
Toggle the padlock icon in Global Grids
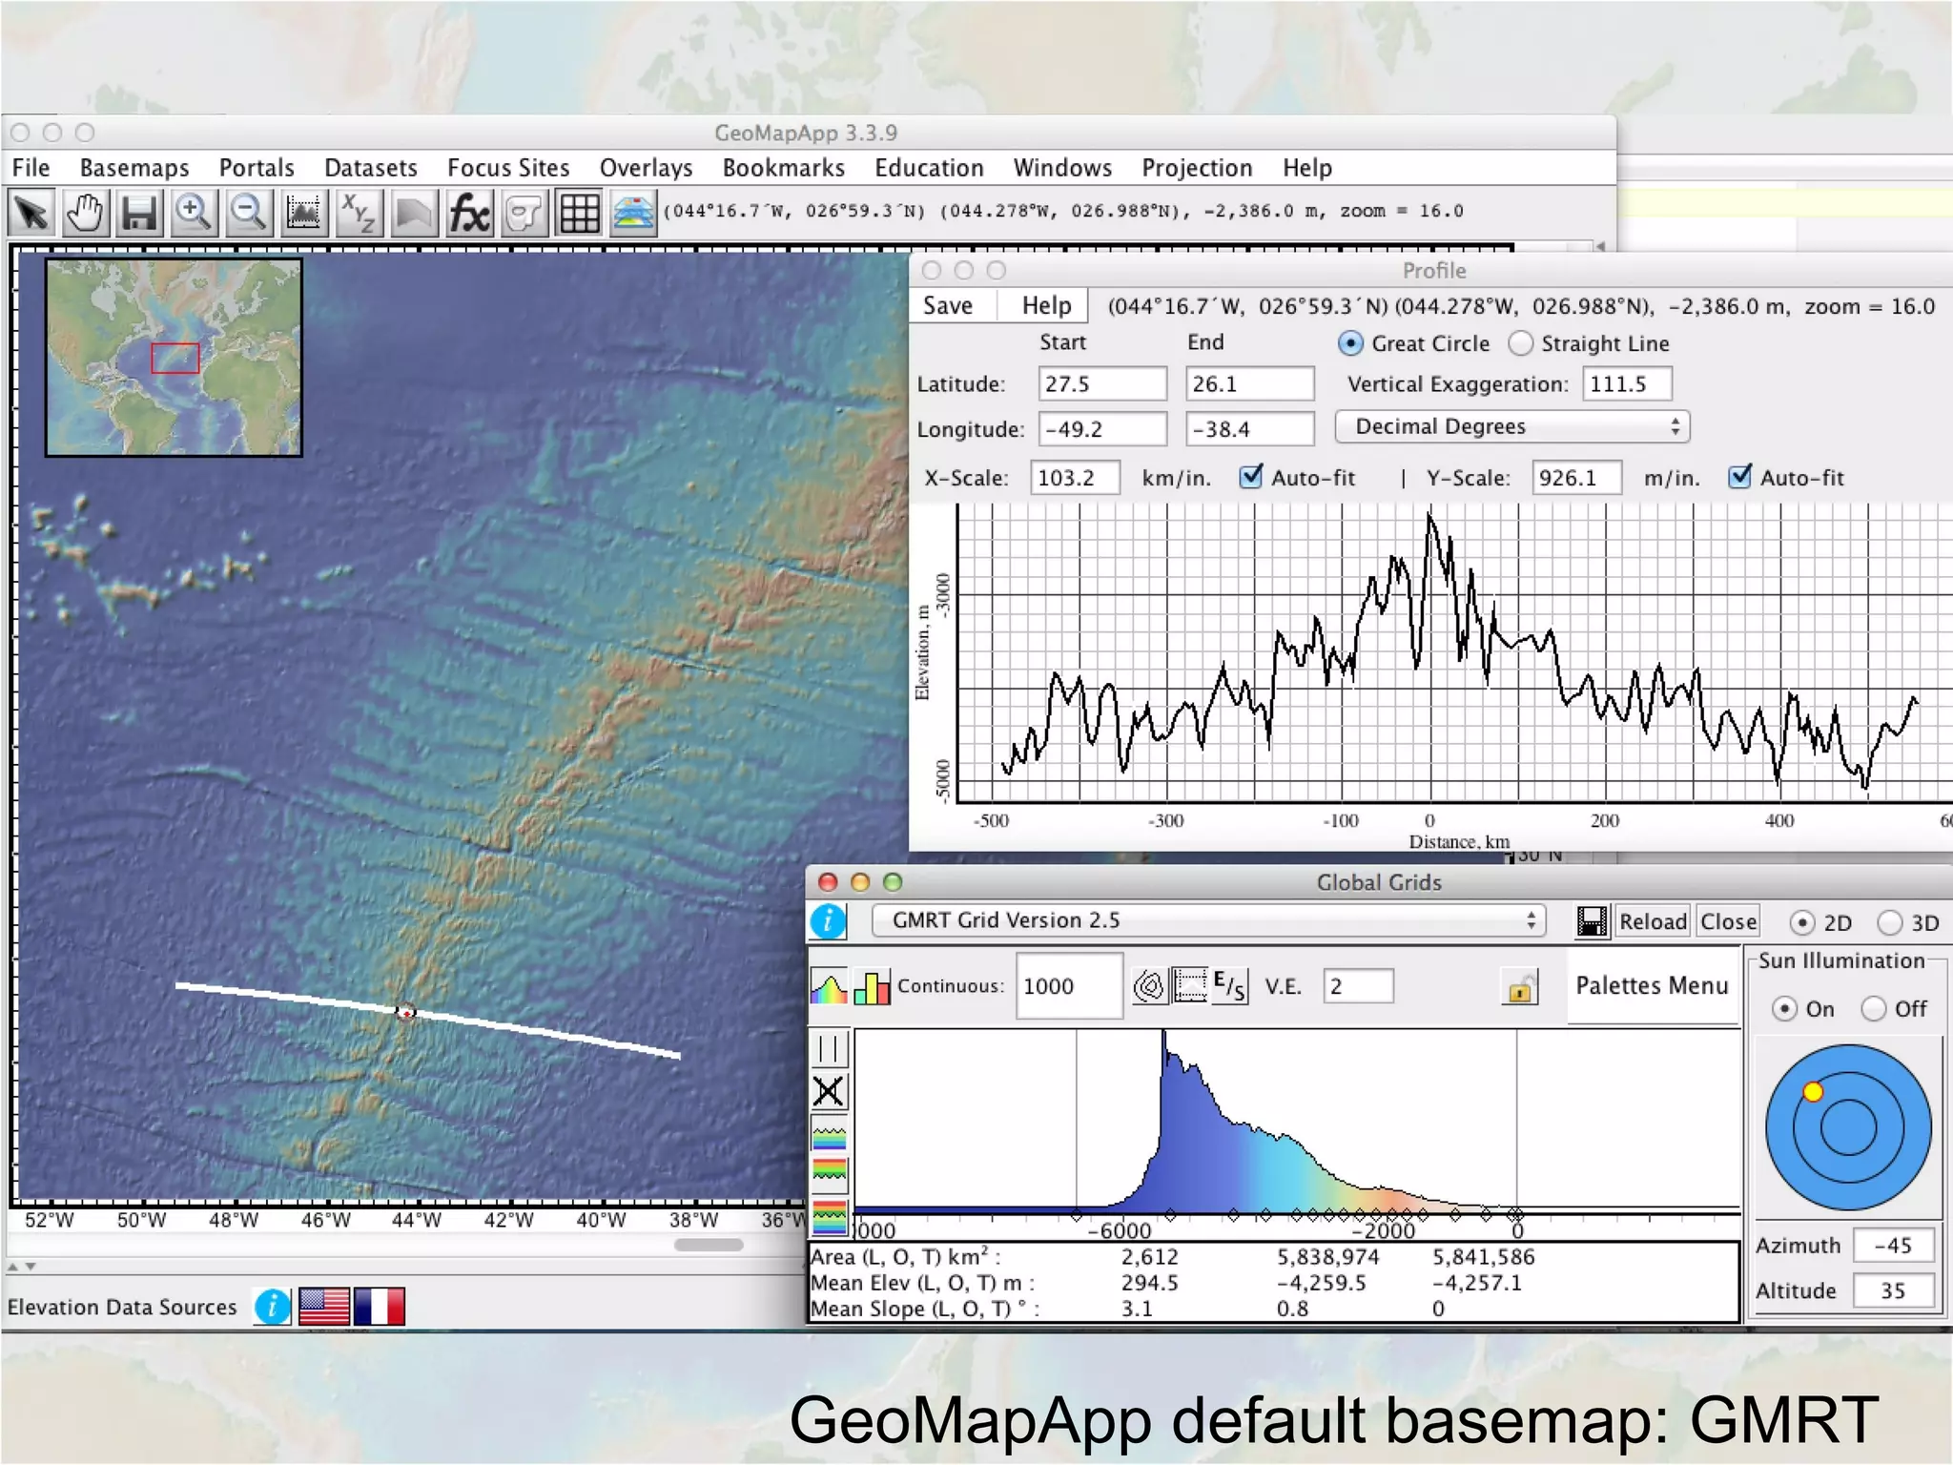tap(1520, 987)
